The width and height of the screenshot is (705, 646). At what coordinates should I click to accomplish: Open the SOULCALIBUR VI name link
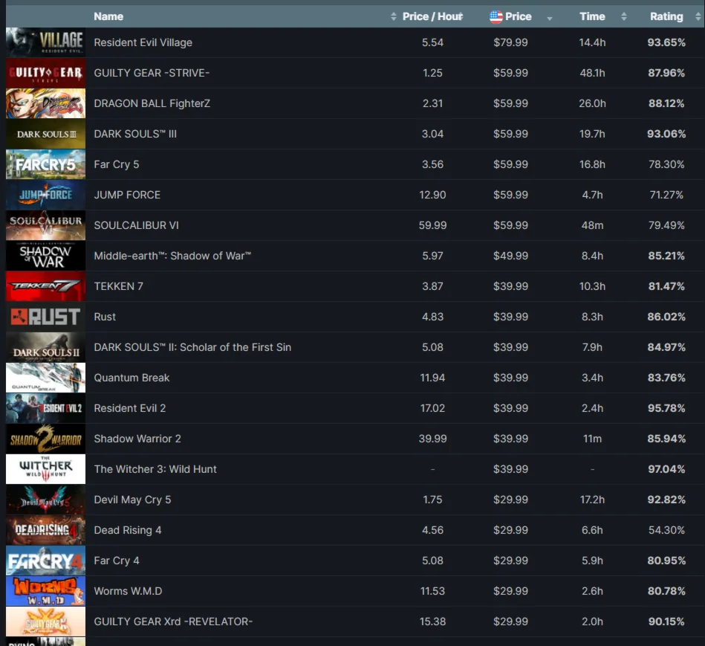(x=136, y=225)
